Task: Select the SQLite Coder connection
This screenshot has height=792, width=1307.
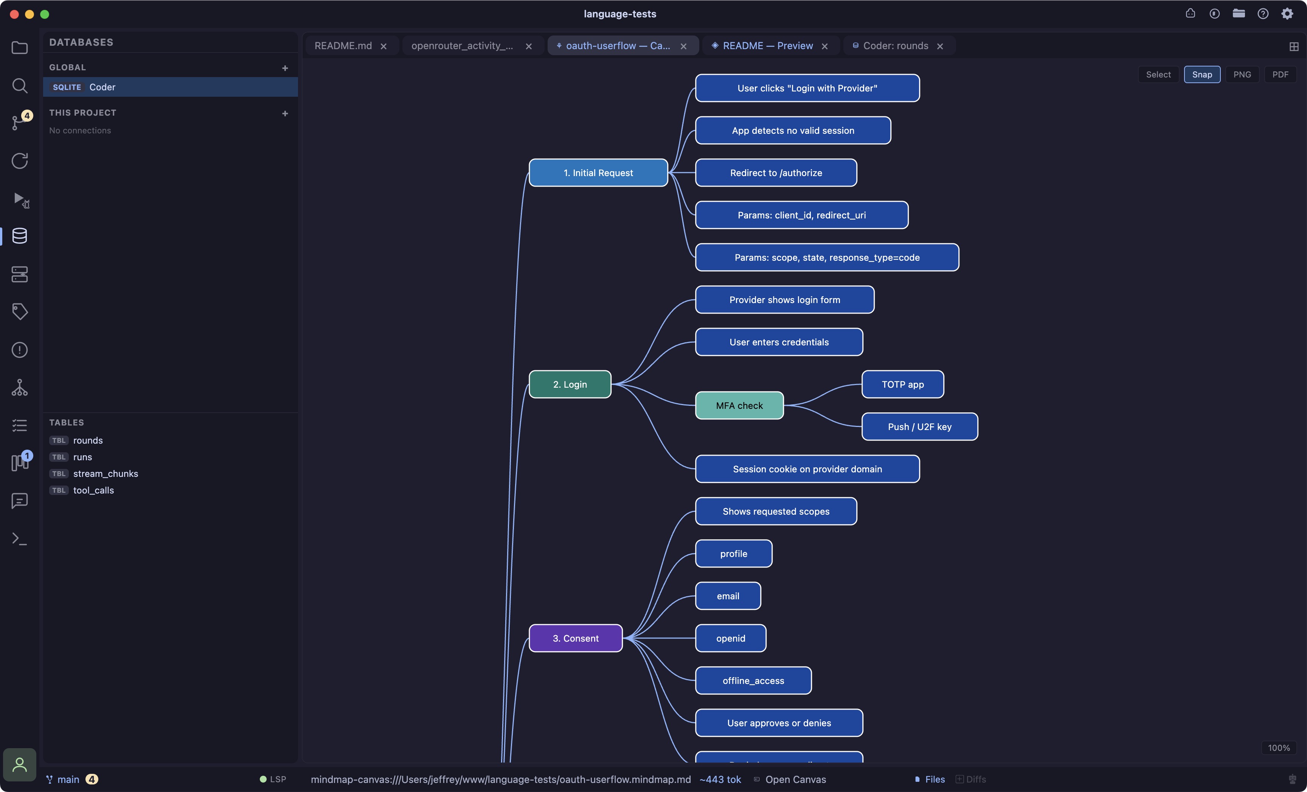Action: point(170,87)
